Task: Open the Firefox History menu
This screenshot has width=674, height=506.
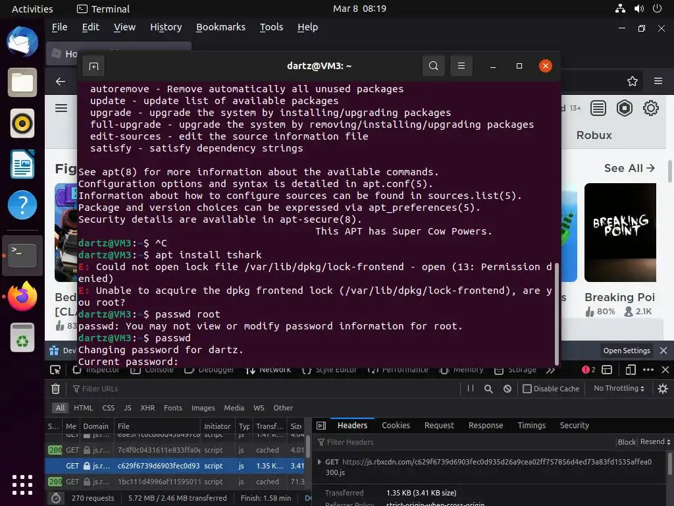Action: 166,27
